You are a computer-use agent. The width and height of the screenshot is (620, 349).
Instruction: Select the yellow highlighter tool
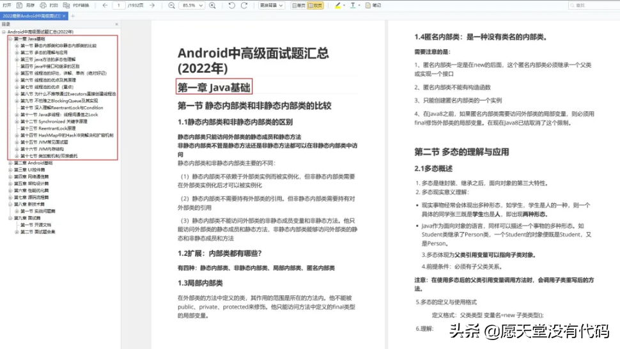click(x=337, y=5)
